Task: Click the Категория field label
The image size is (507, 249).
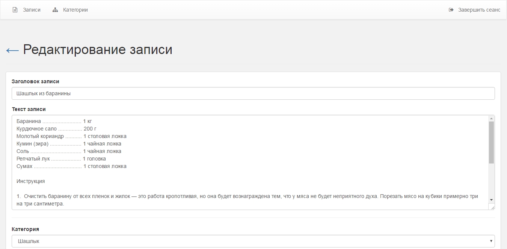Action: click(25, 229)
